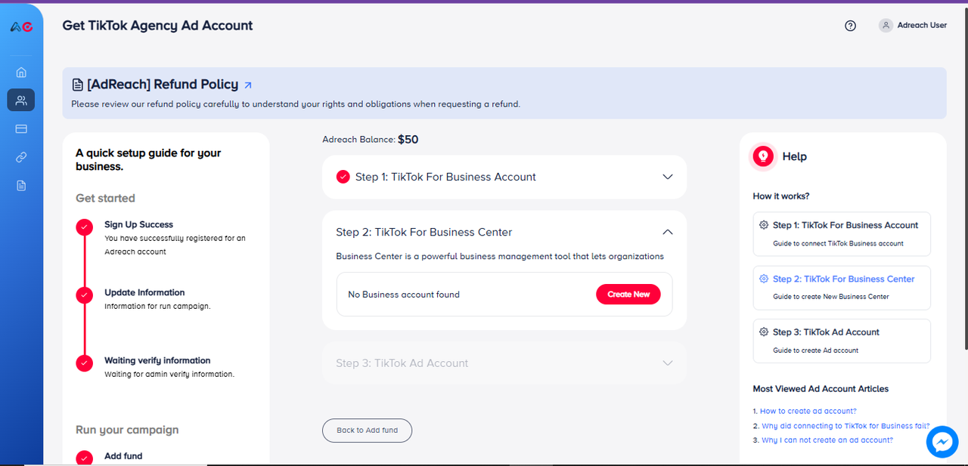This screenshot has height=466, width=968.
Task: Open the document icon in sidebar
Action: [21, 186]
